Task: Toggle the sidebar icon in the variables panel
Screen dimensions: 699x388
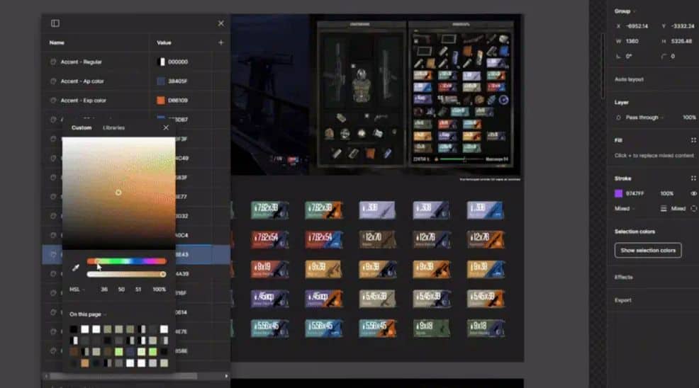Action: pyautogui.click(x=55, y=23)
